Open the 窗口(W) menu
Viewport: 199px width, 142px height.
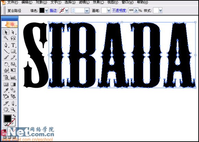128,2
